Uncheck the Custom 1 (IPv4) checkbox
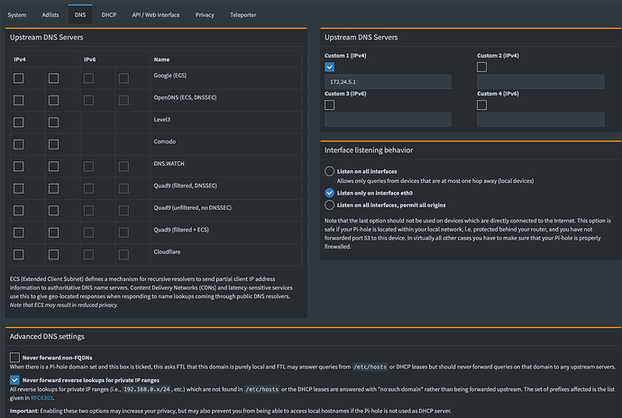The width and height of the screenshot is (622, 418). click(330, 67)
